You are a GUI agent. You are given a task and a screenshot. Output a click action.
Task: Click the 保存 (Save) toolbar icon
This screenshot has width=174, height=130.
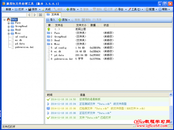pos(30,10)
